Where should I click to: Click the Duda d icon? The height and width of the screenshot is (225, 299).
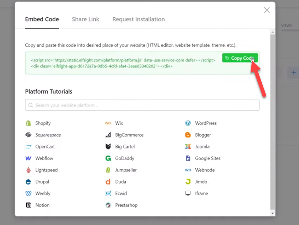click(x=108, y=181)
